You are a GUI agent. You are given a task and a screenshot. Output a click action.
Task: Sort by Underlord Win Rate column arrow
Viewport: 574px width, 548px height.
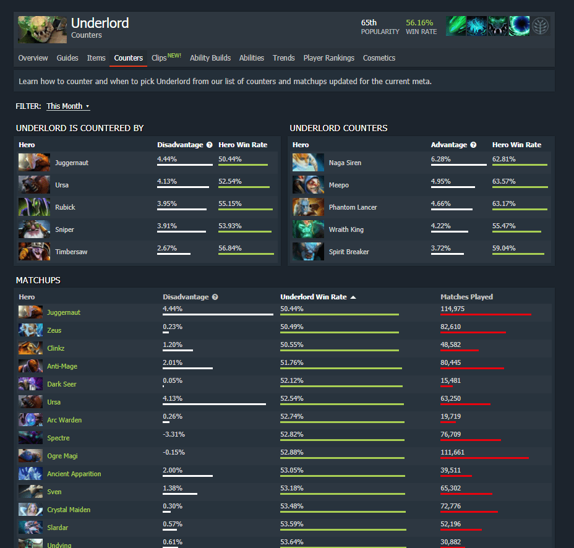pos(353,298)
